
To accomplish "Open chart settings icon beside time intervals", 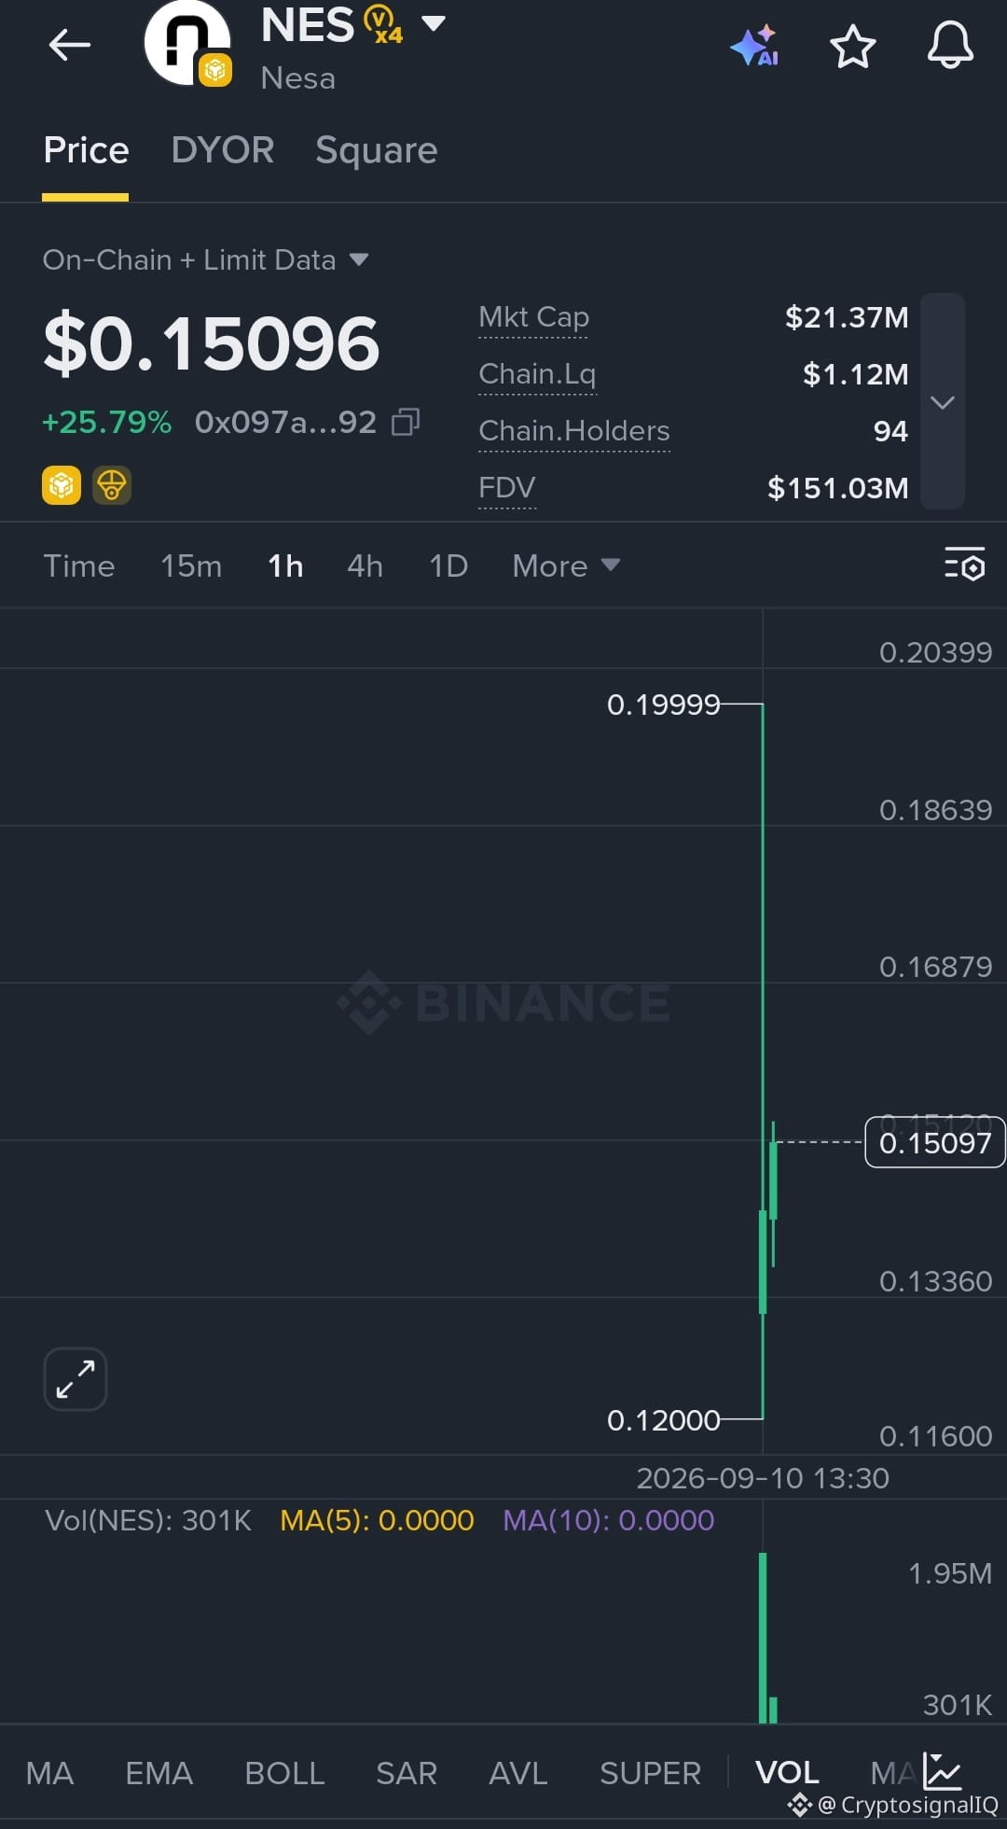I will (964, 565).
